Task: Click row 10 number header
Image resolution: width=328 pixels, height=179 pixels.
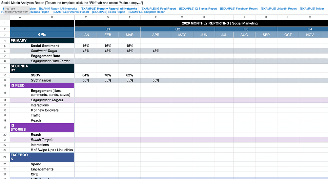Action: 5,75
